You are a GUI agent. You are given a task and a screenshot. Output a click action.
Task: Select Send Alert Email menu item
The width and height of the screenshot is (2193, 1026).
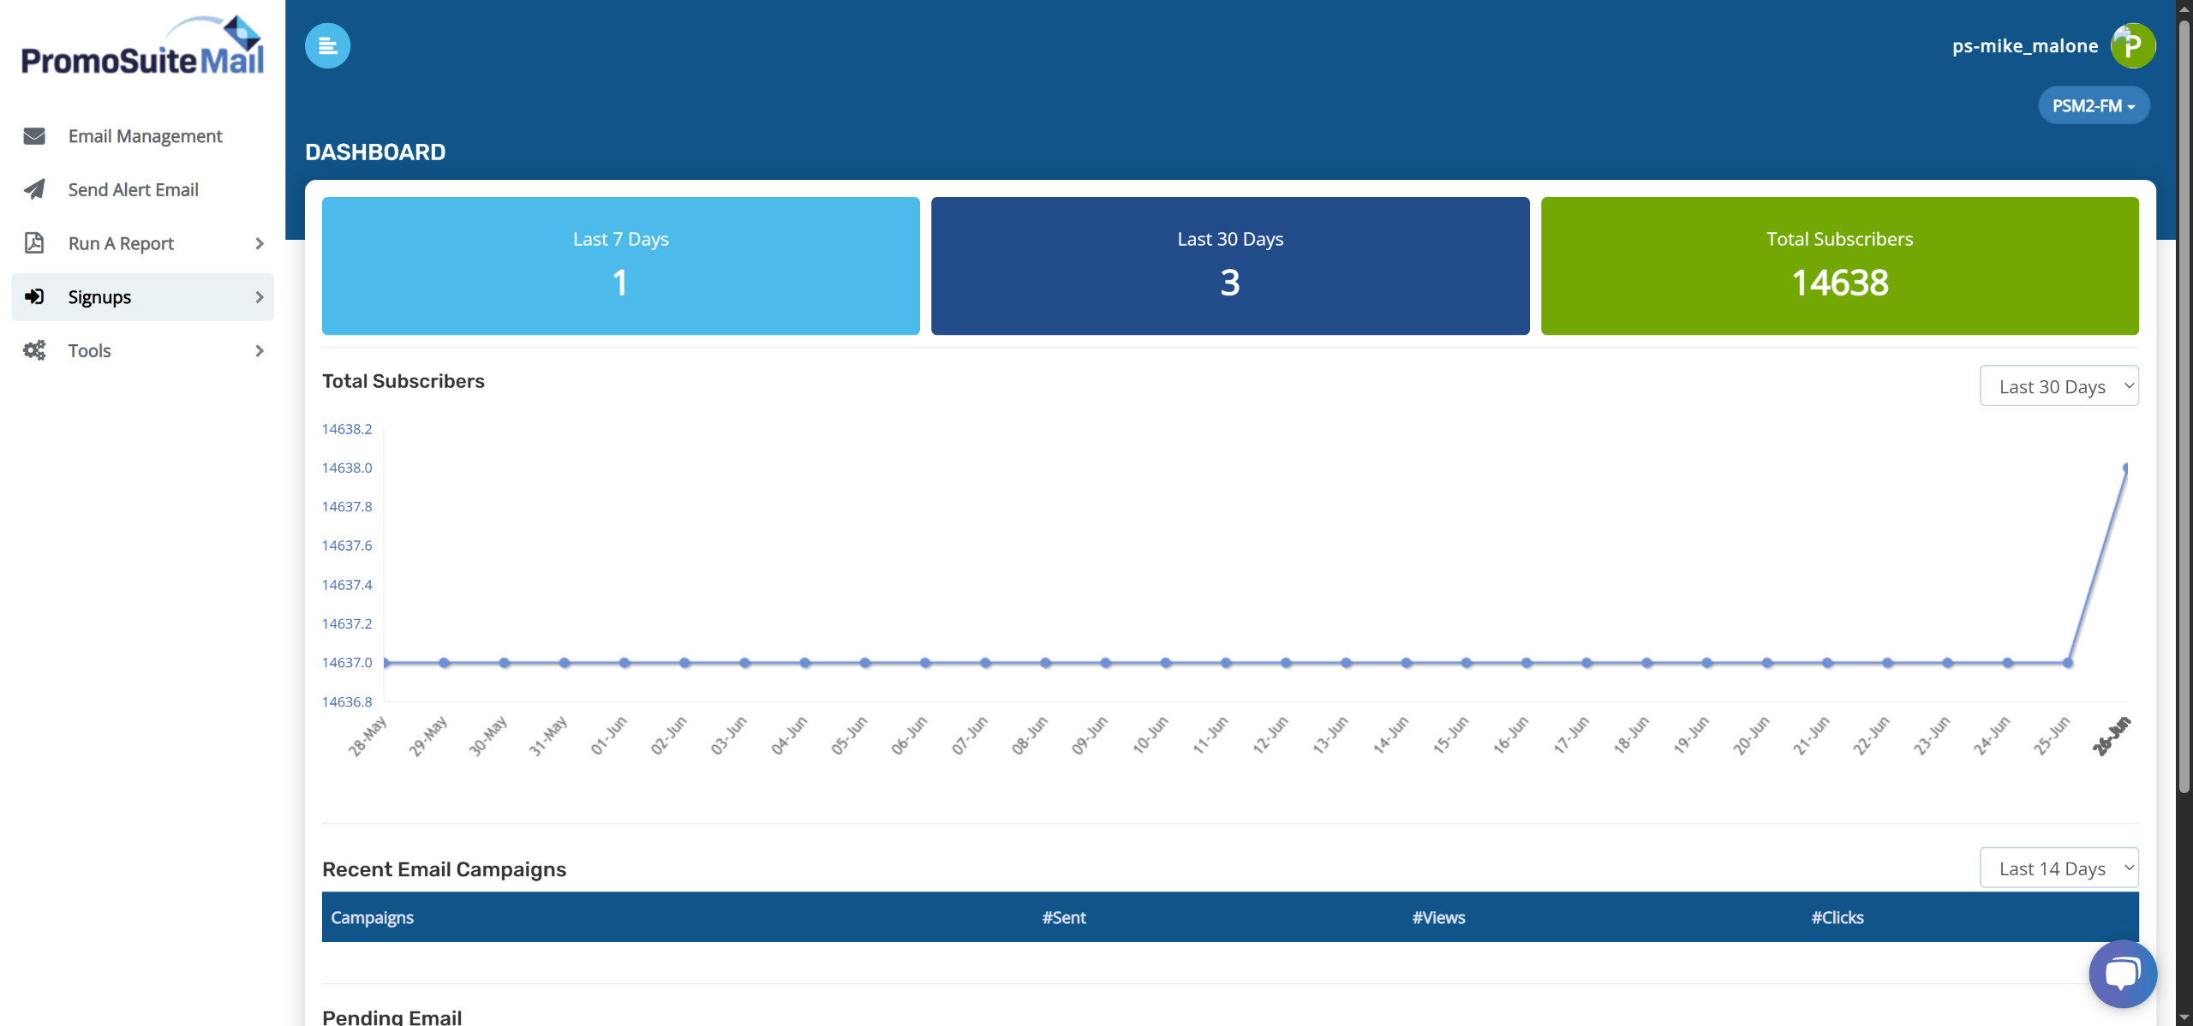[133, 189]
